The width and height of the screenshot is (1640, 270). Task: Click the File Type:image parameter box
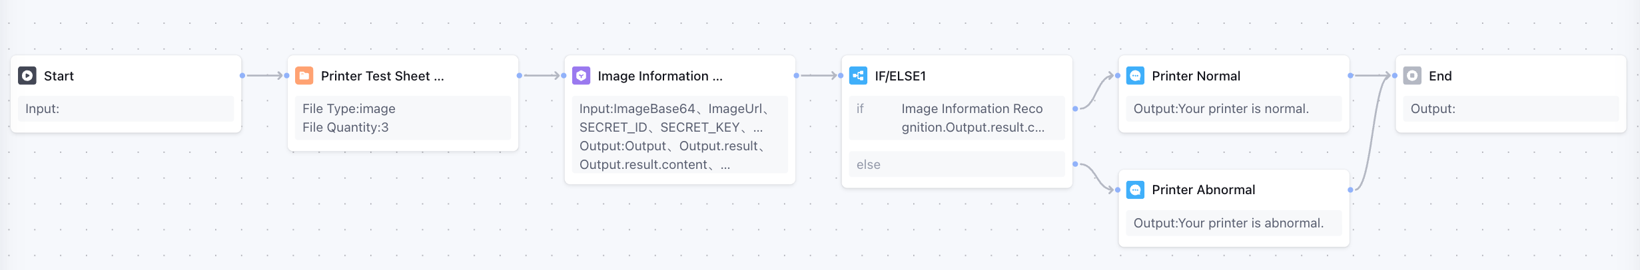pos(402,118)
